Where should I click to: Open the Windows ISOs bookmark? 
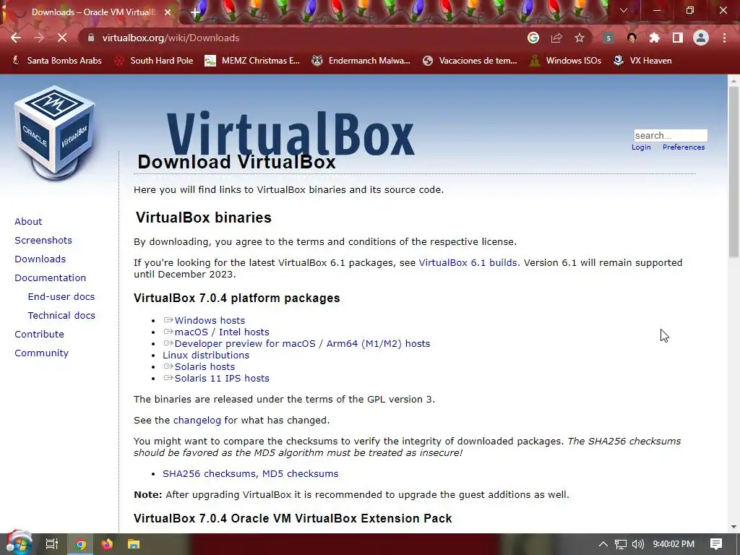click(x=565, y=61)
